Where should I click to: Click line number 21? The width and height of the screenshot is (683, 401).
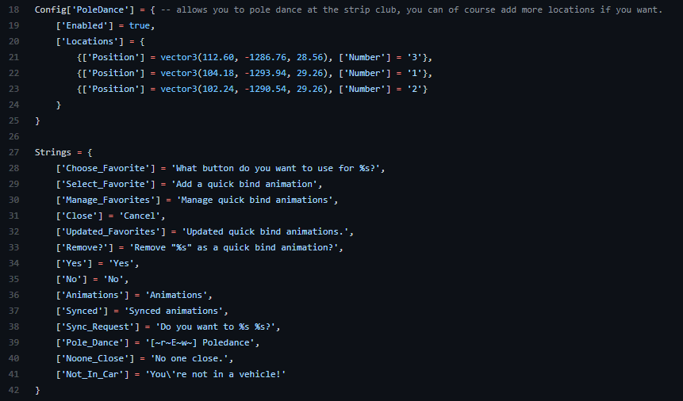click(13, 58)
